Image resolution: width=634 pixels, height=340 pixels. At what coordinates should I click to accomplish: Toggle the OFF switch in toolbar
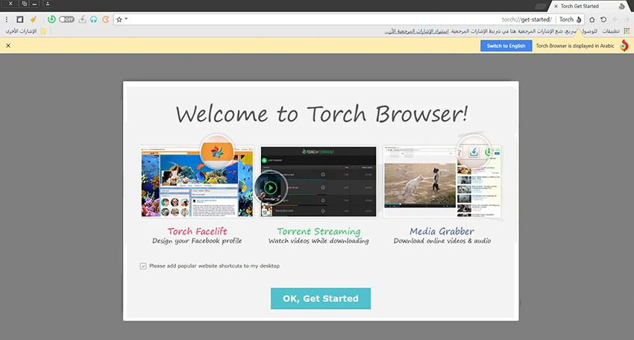tap(66, 19)
